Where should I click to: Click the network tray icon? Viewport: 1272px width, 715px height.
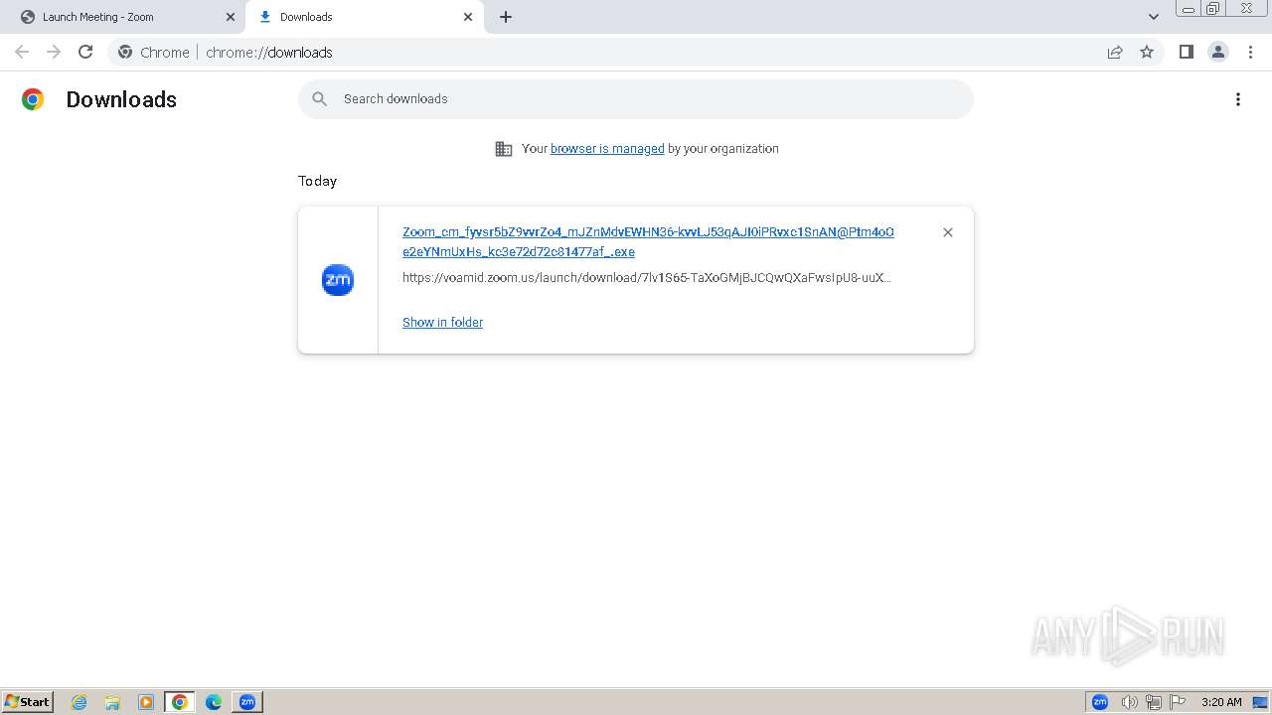pyautogui.click(x=1154, y=702)
